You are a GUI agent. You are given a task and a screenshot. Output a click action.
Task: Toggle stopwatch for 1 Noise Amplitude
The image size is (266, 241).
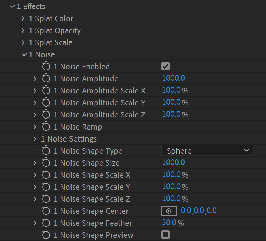[46, 79]
